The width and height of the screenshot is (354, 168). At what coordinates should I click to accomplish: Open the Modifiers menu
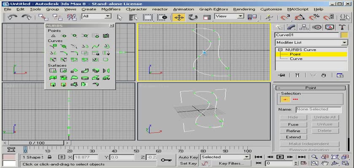click(111, 9)
